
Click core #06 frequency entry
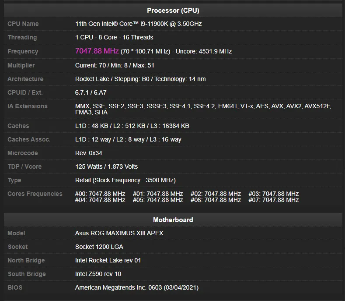[216, 200]
